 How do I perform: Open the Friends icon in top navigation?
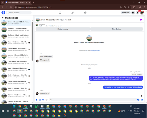click(x=73, y=13)
